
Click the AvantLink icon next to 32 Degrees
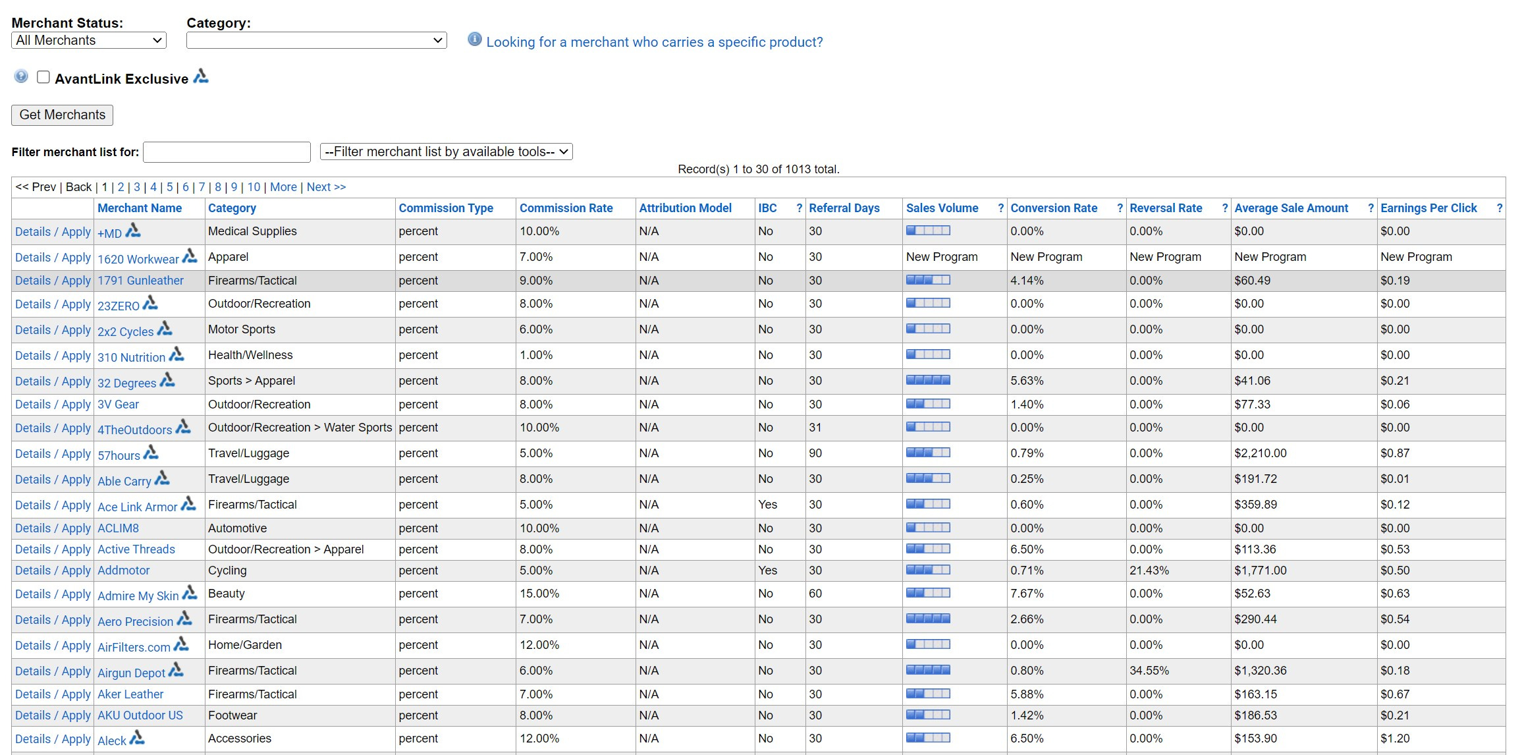pos(167,379)
